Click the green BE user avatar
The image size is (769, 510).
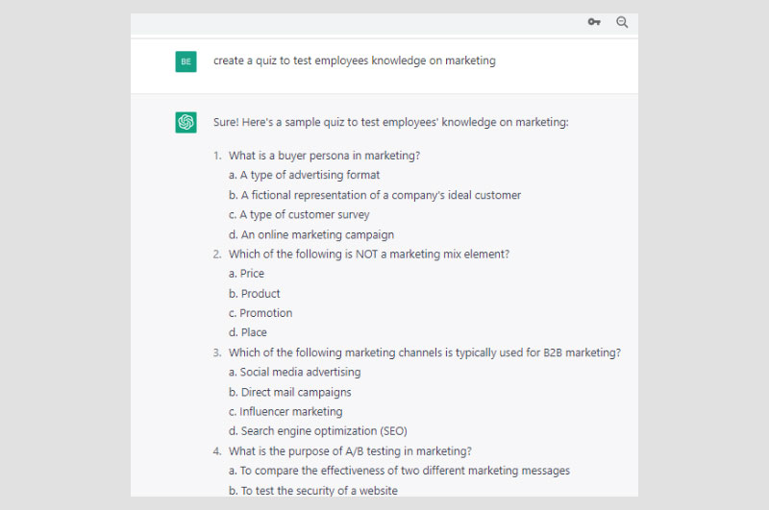pyautogui.click(x=186, y=61)
